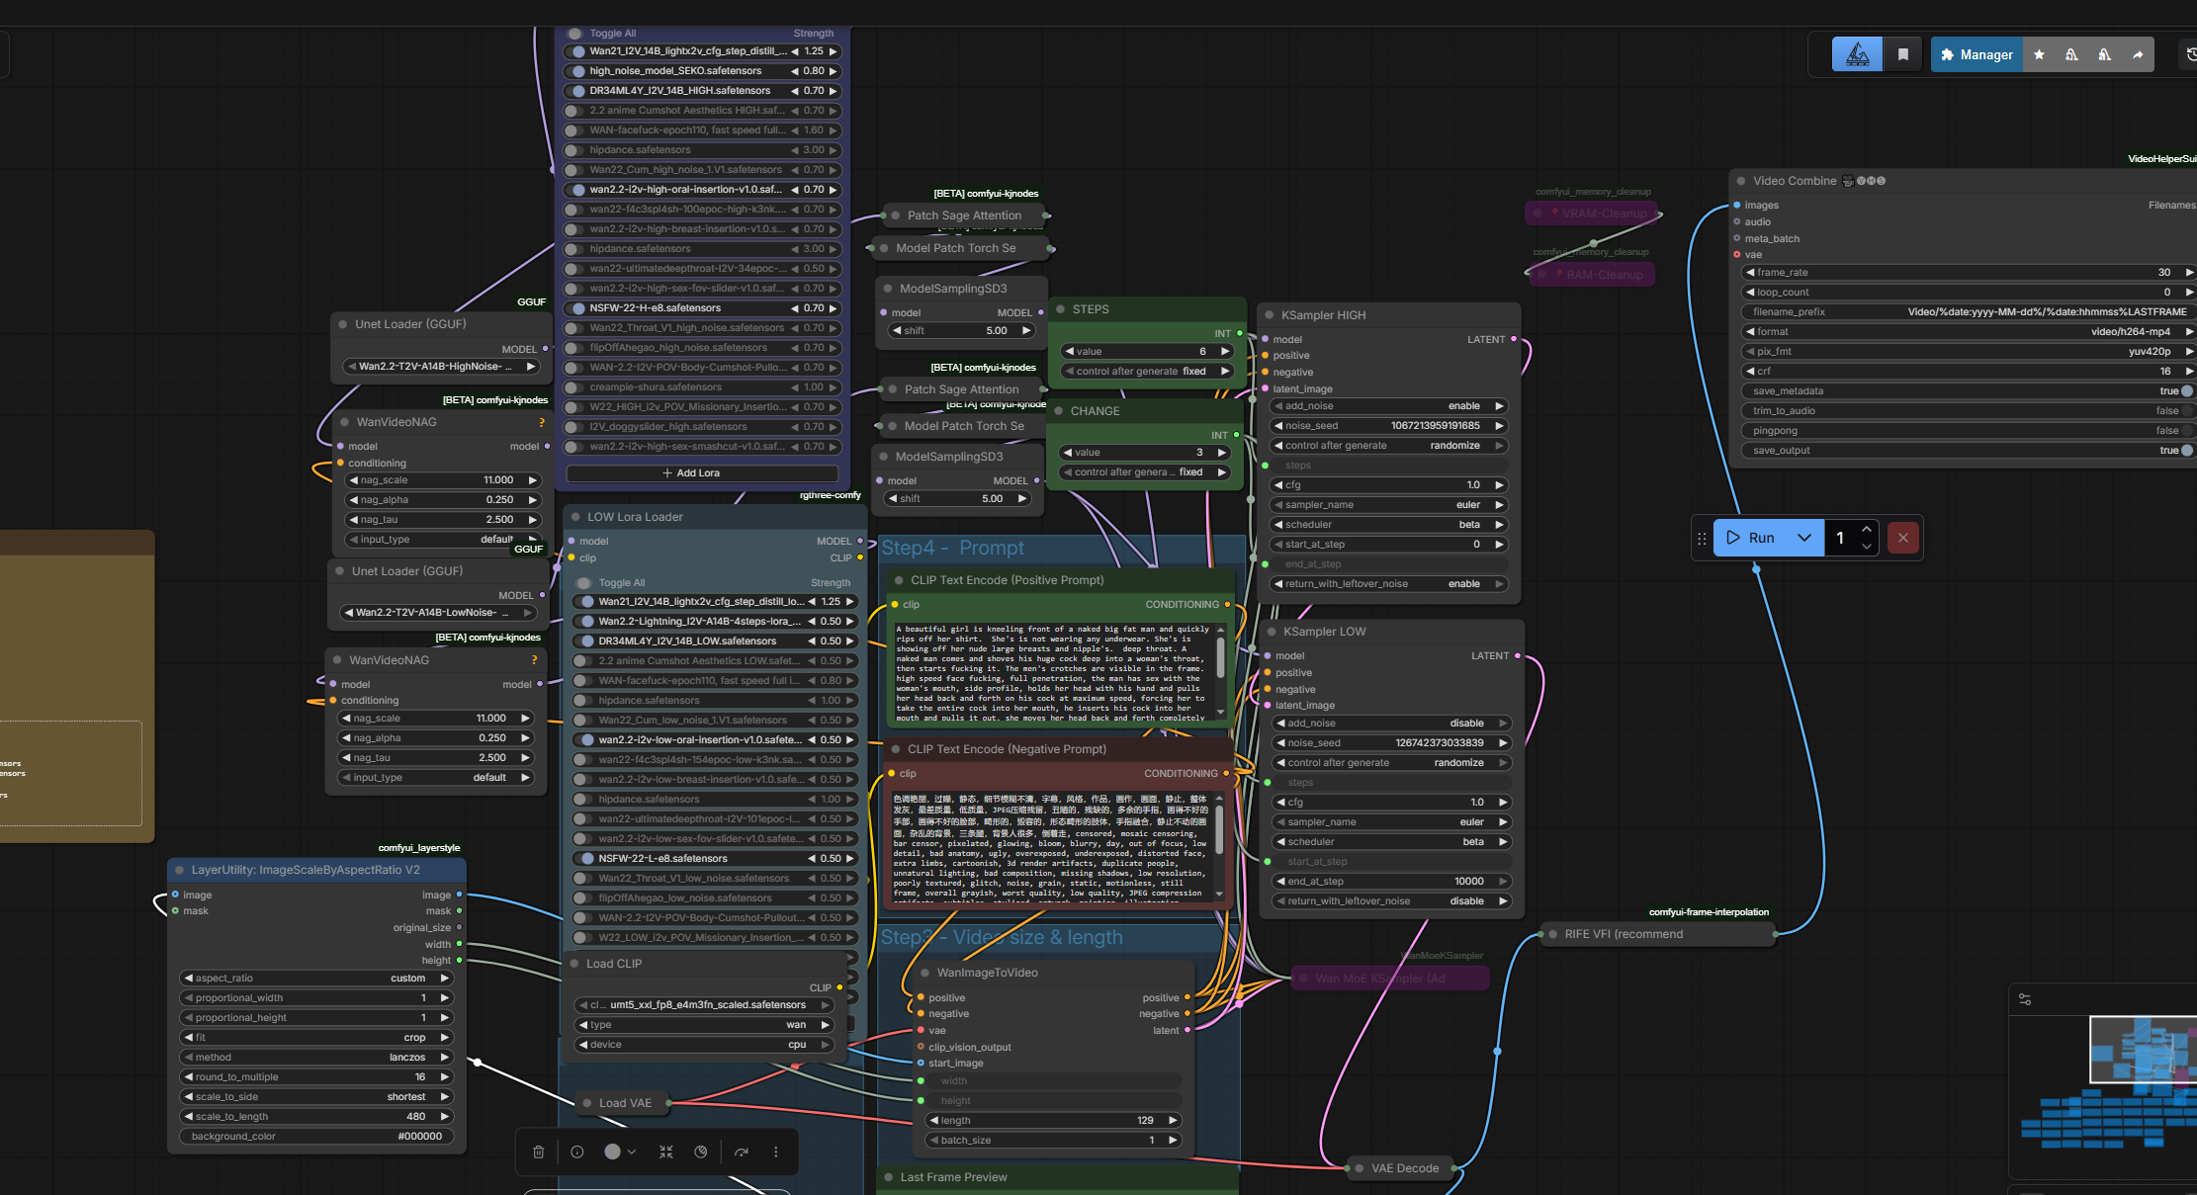Image resolution: width=2197 pixels, height=1195 pixels.
Task: Open Run button dropdown chevron
Action: coord(1804,538)
